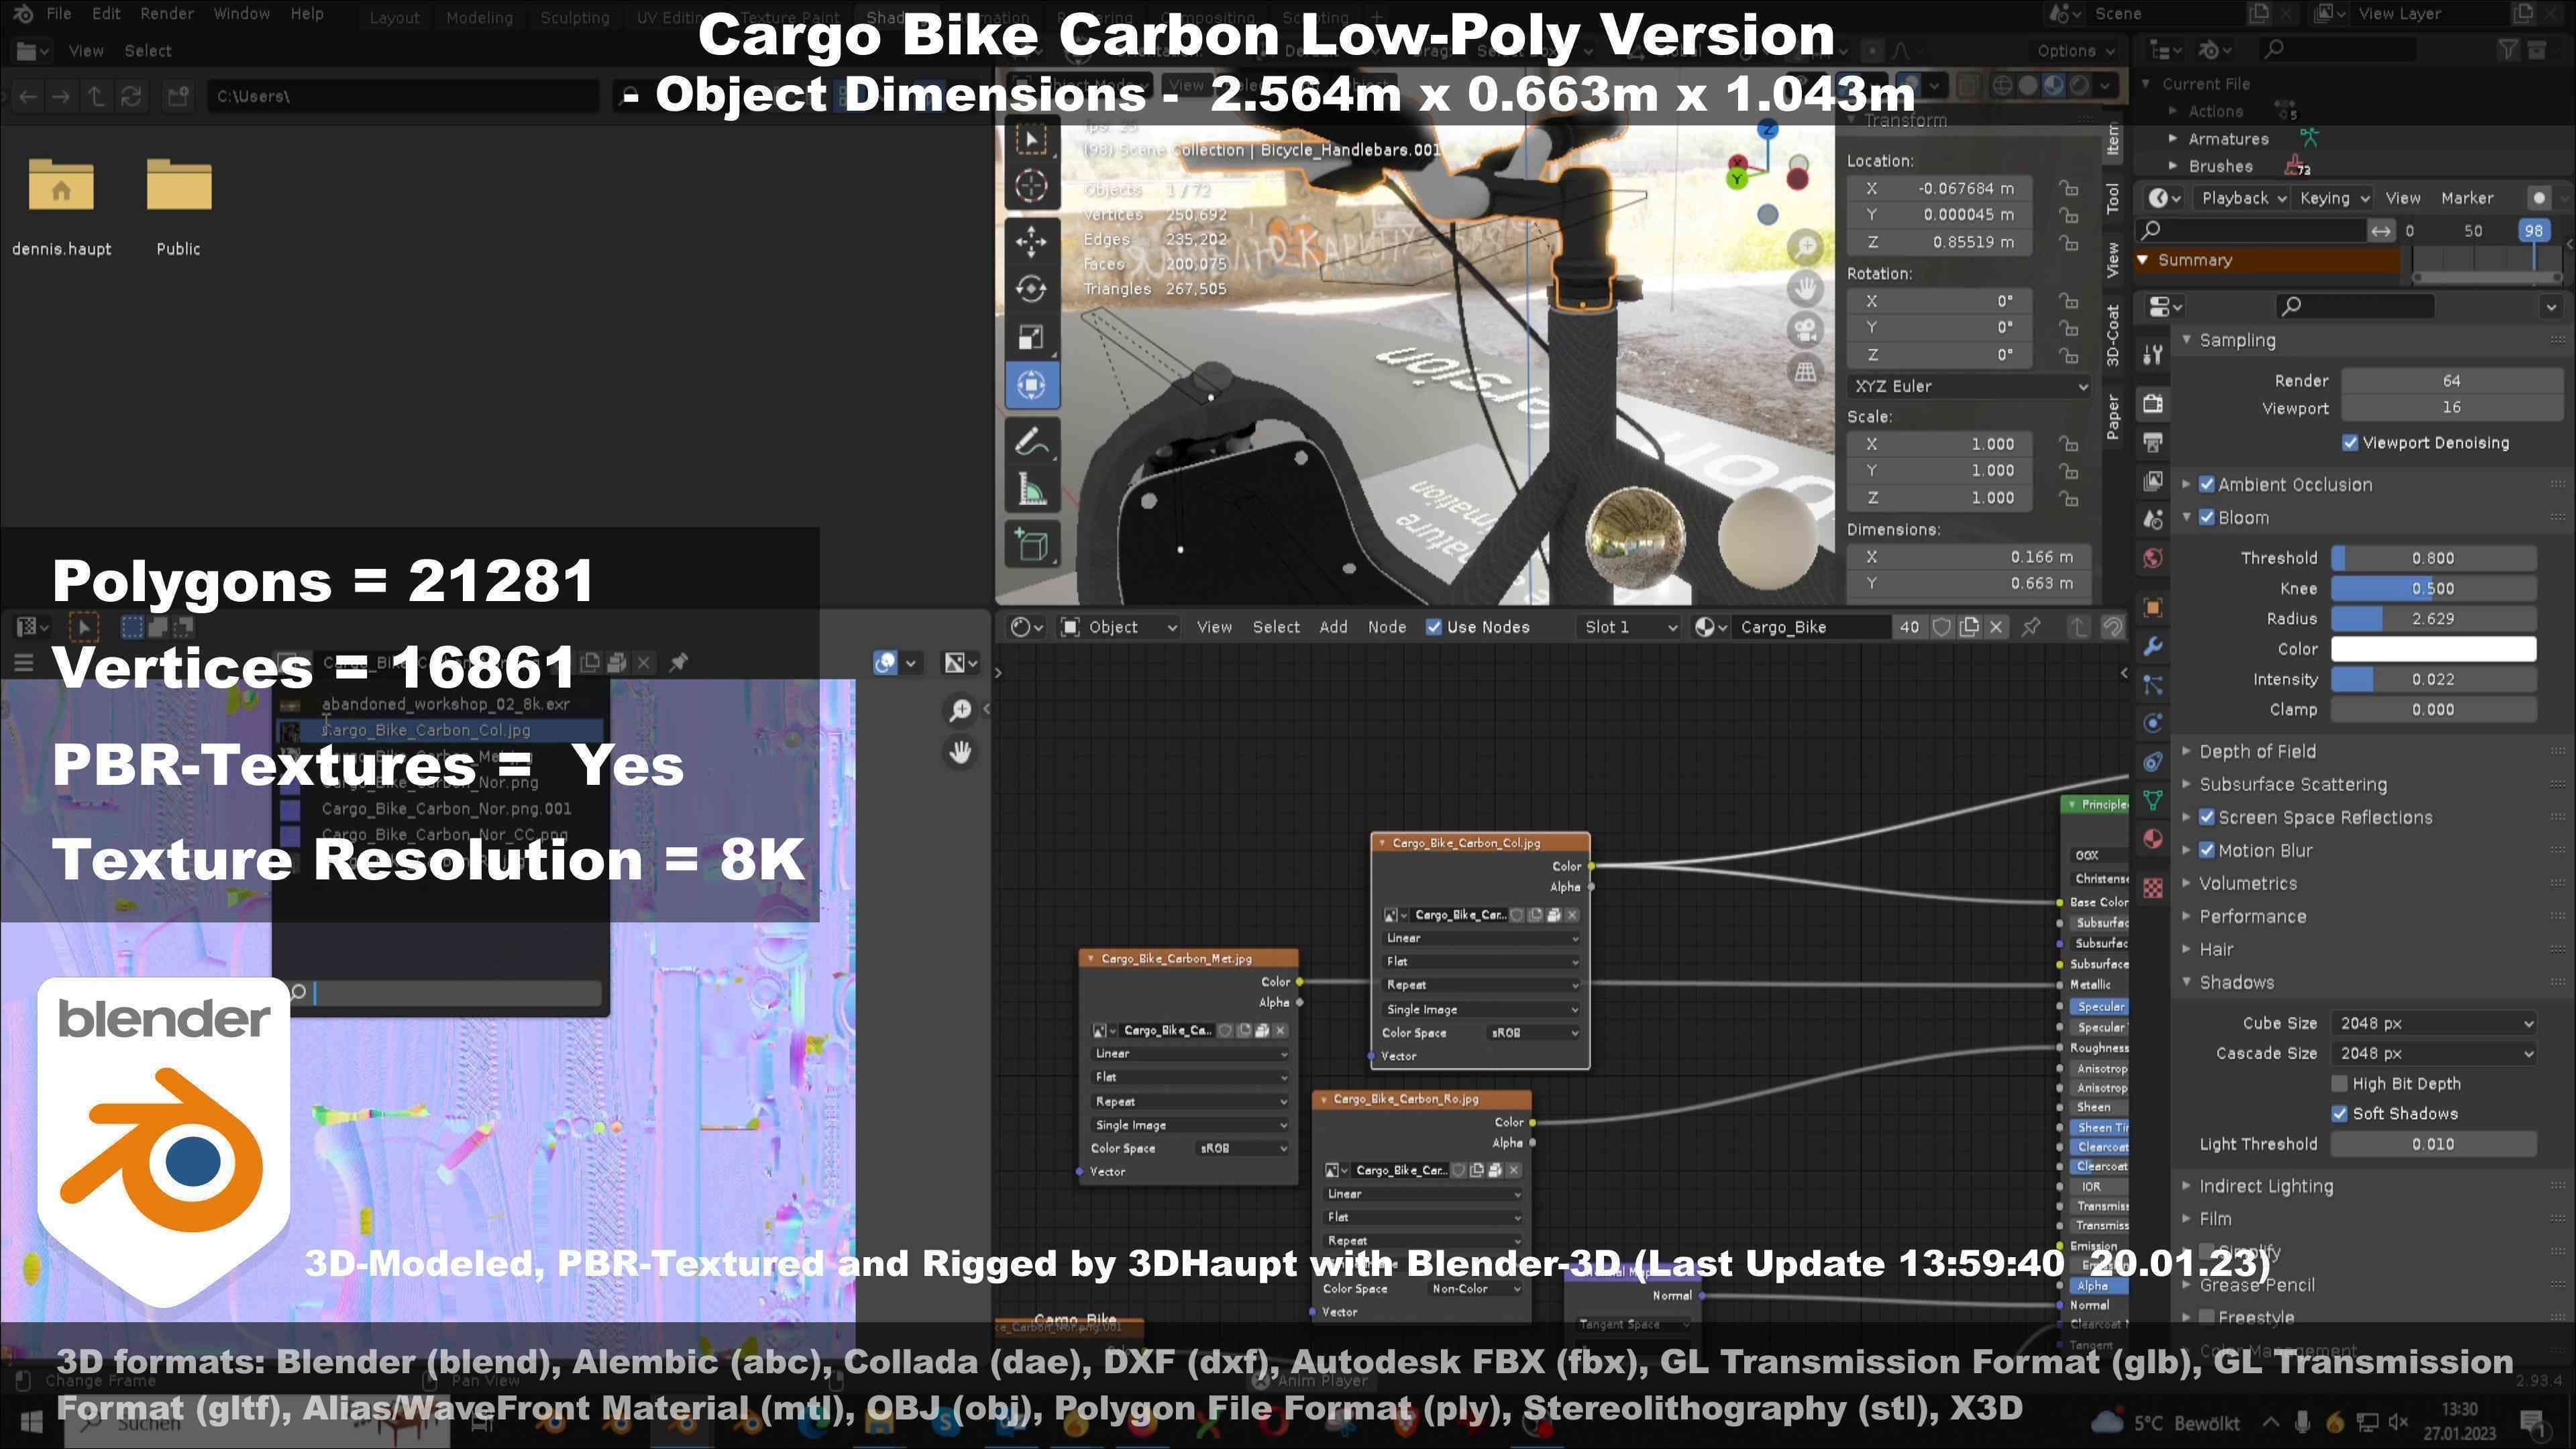Select the Annotate pencil tool
Viewport: 2576px width, 1449px height.
tap(1031, 441)
